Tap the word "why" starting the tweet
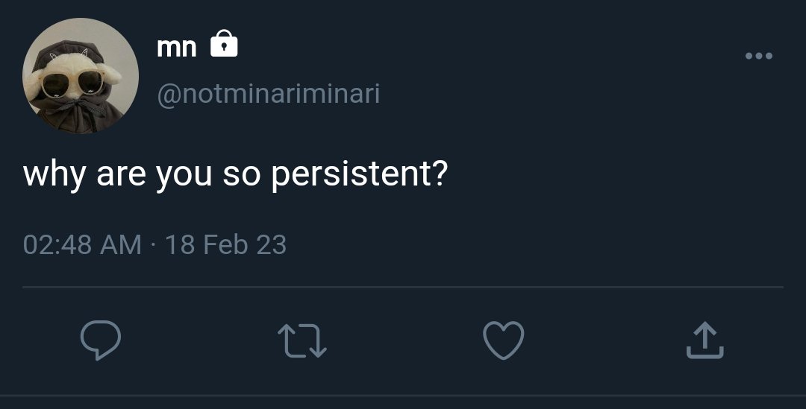The image size is (806, 409). click(x=54, y=174)
